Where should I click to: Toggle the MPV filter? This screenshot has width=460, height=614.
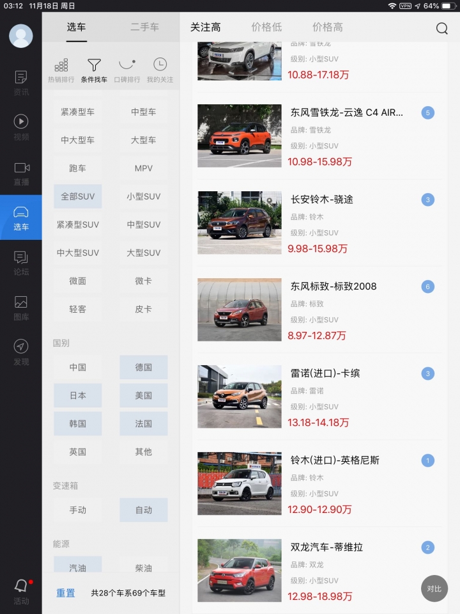pyautogui.click(x=144, y=168)
